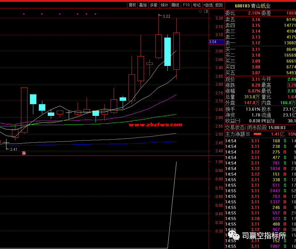Click the 复权 toolbar button
The width and height of the screenshot is (296, 249).
132,5
